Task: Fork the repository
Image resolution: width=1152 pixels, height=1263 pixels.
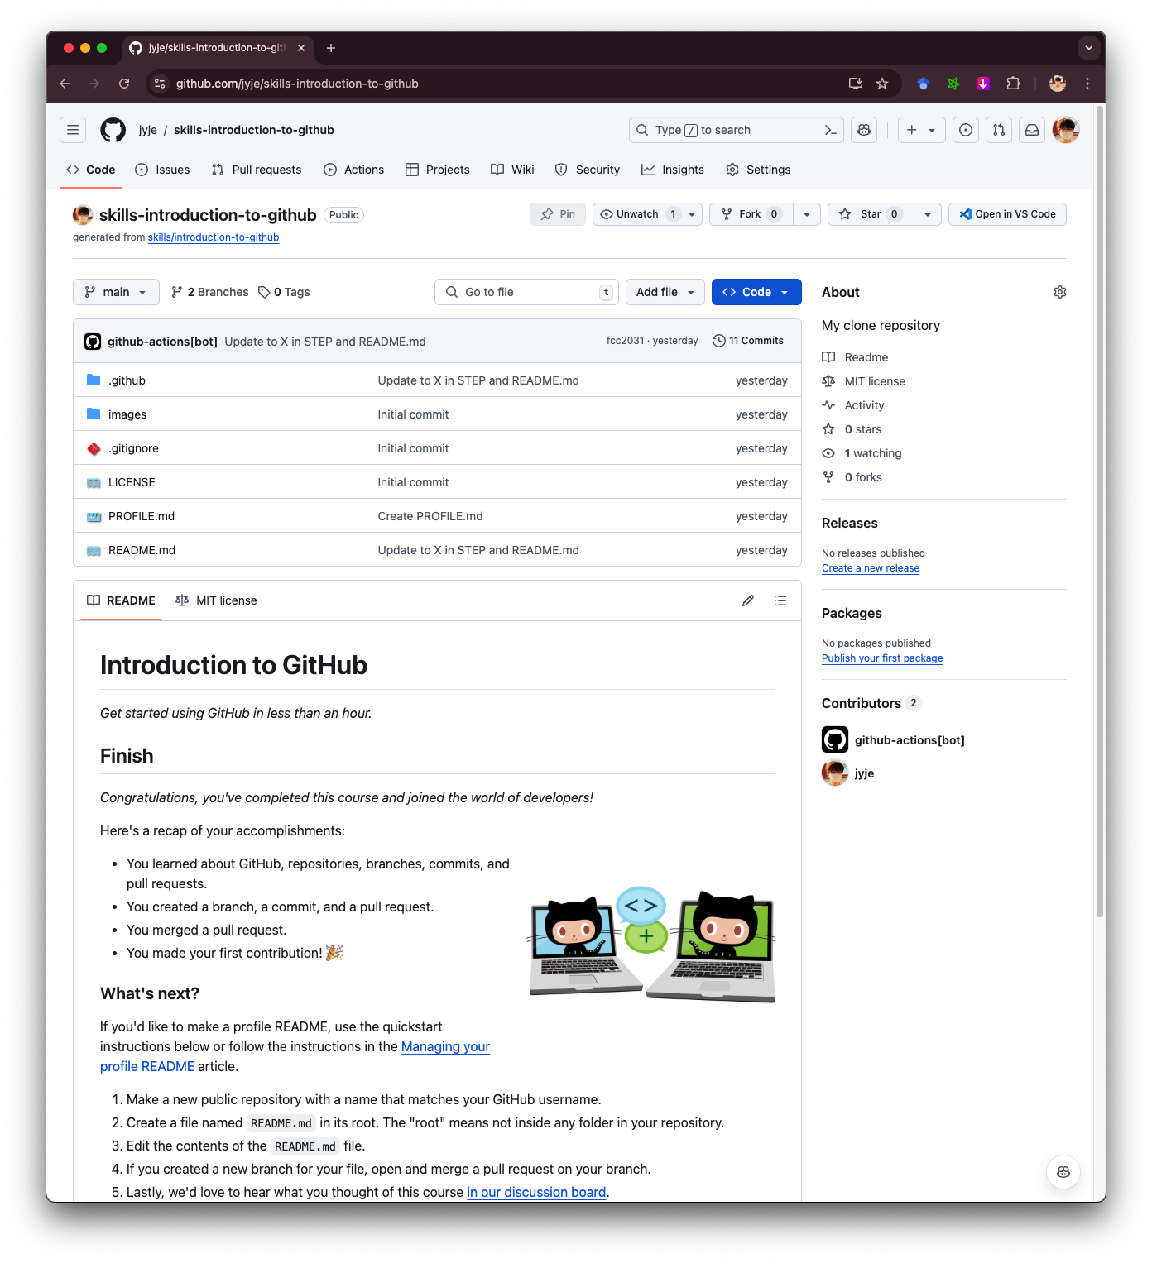Action: (x=751, y=214)
